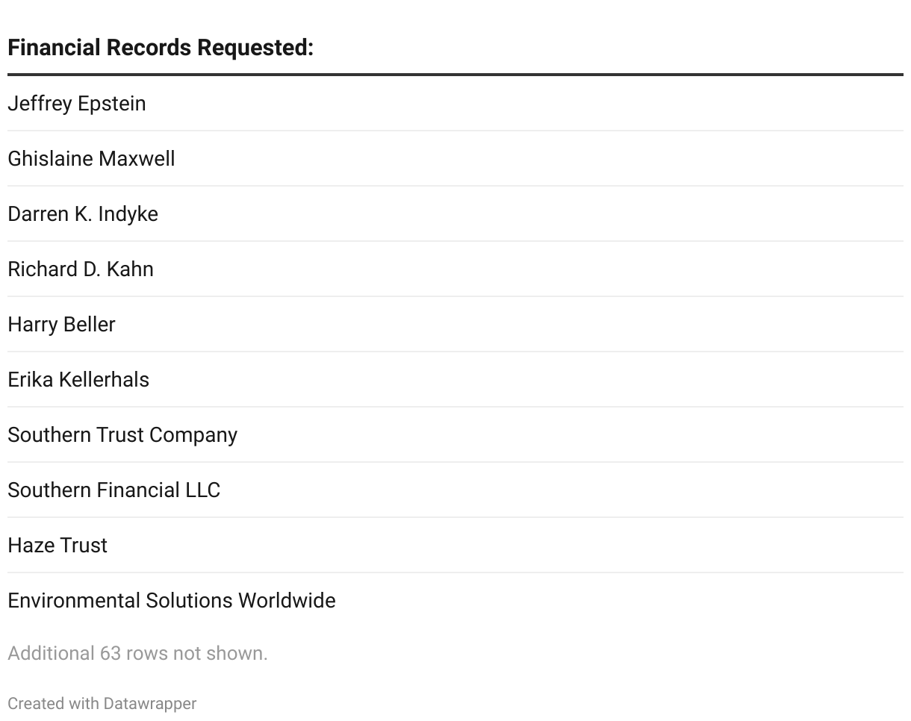Select the Richard D. Kahn row
Image resolution: width=911 pixels, height=721 pixels.
coord(81,269)
